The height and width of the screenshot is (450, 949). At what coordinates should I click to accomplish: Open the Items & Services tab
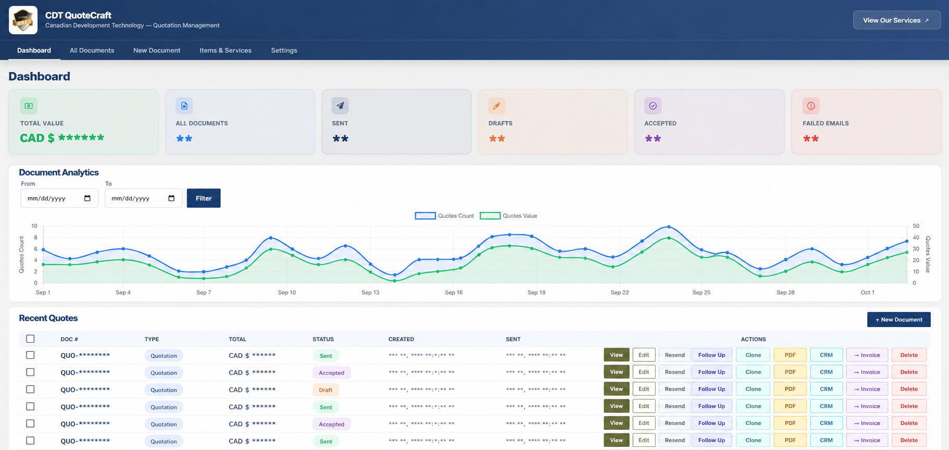click(226, 51)
